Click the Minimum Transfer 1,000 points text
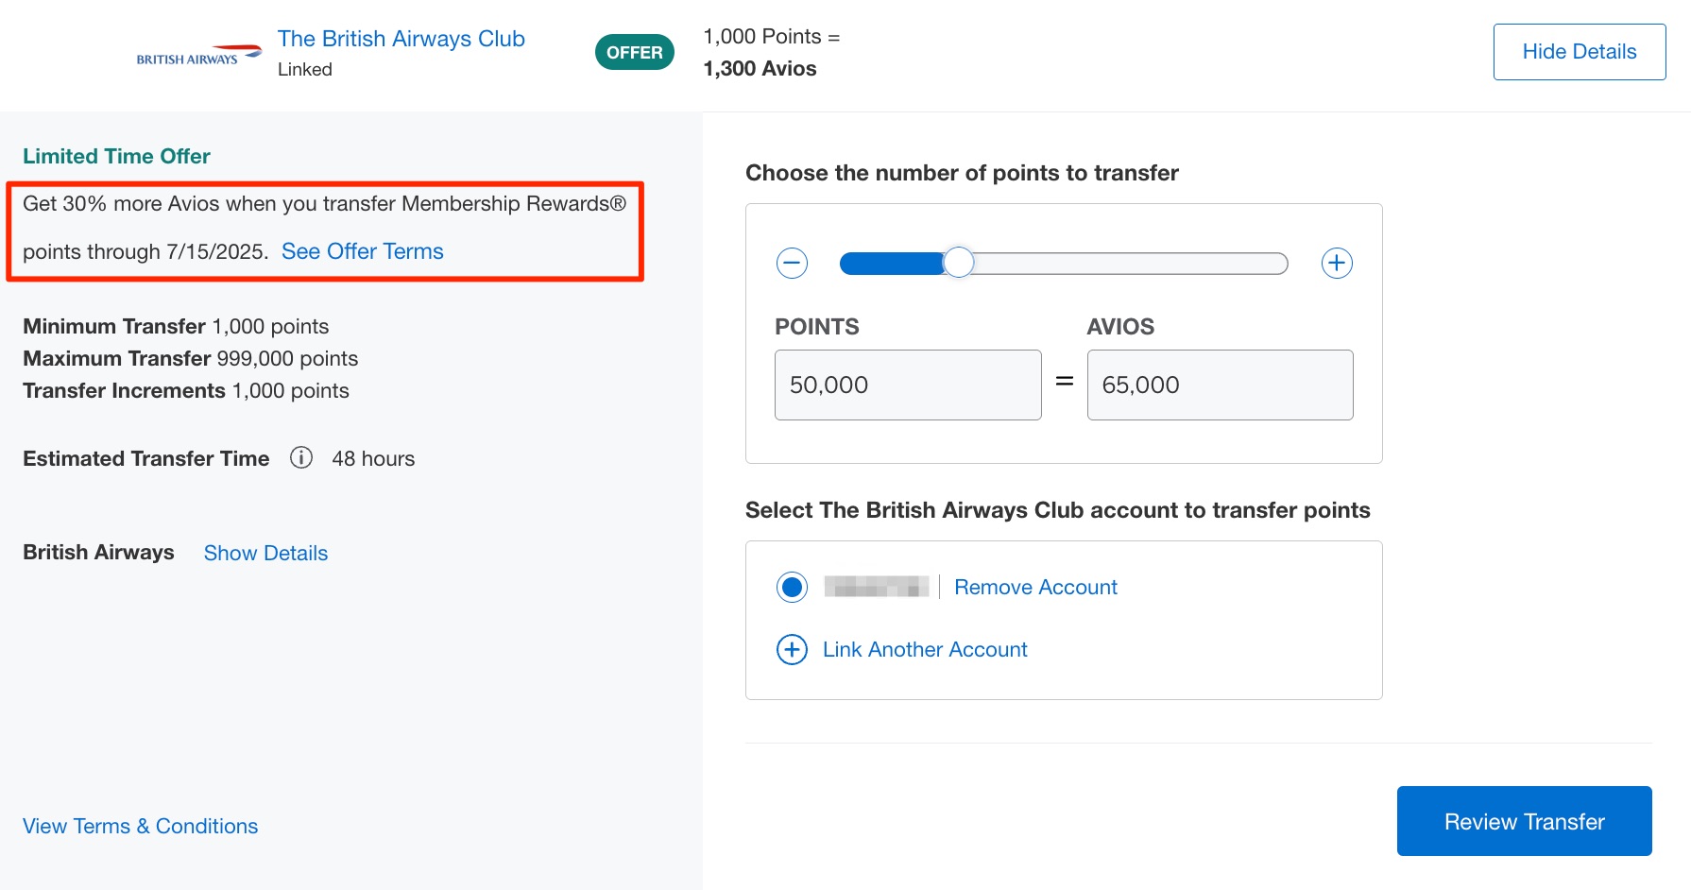 coord(176,326)
